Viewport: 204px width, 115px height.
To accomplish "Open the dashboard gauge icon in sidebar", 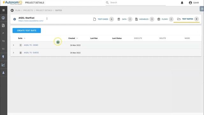I will tap(4, 18).
